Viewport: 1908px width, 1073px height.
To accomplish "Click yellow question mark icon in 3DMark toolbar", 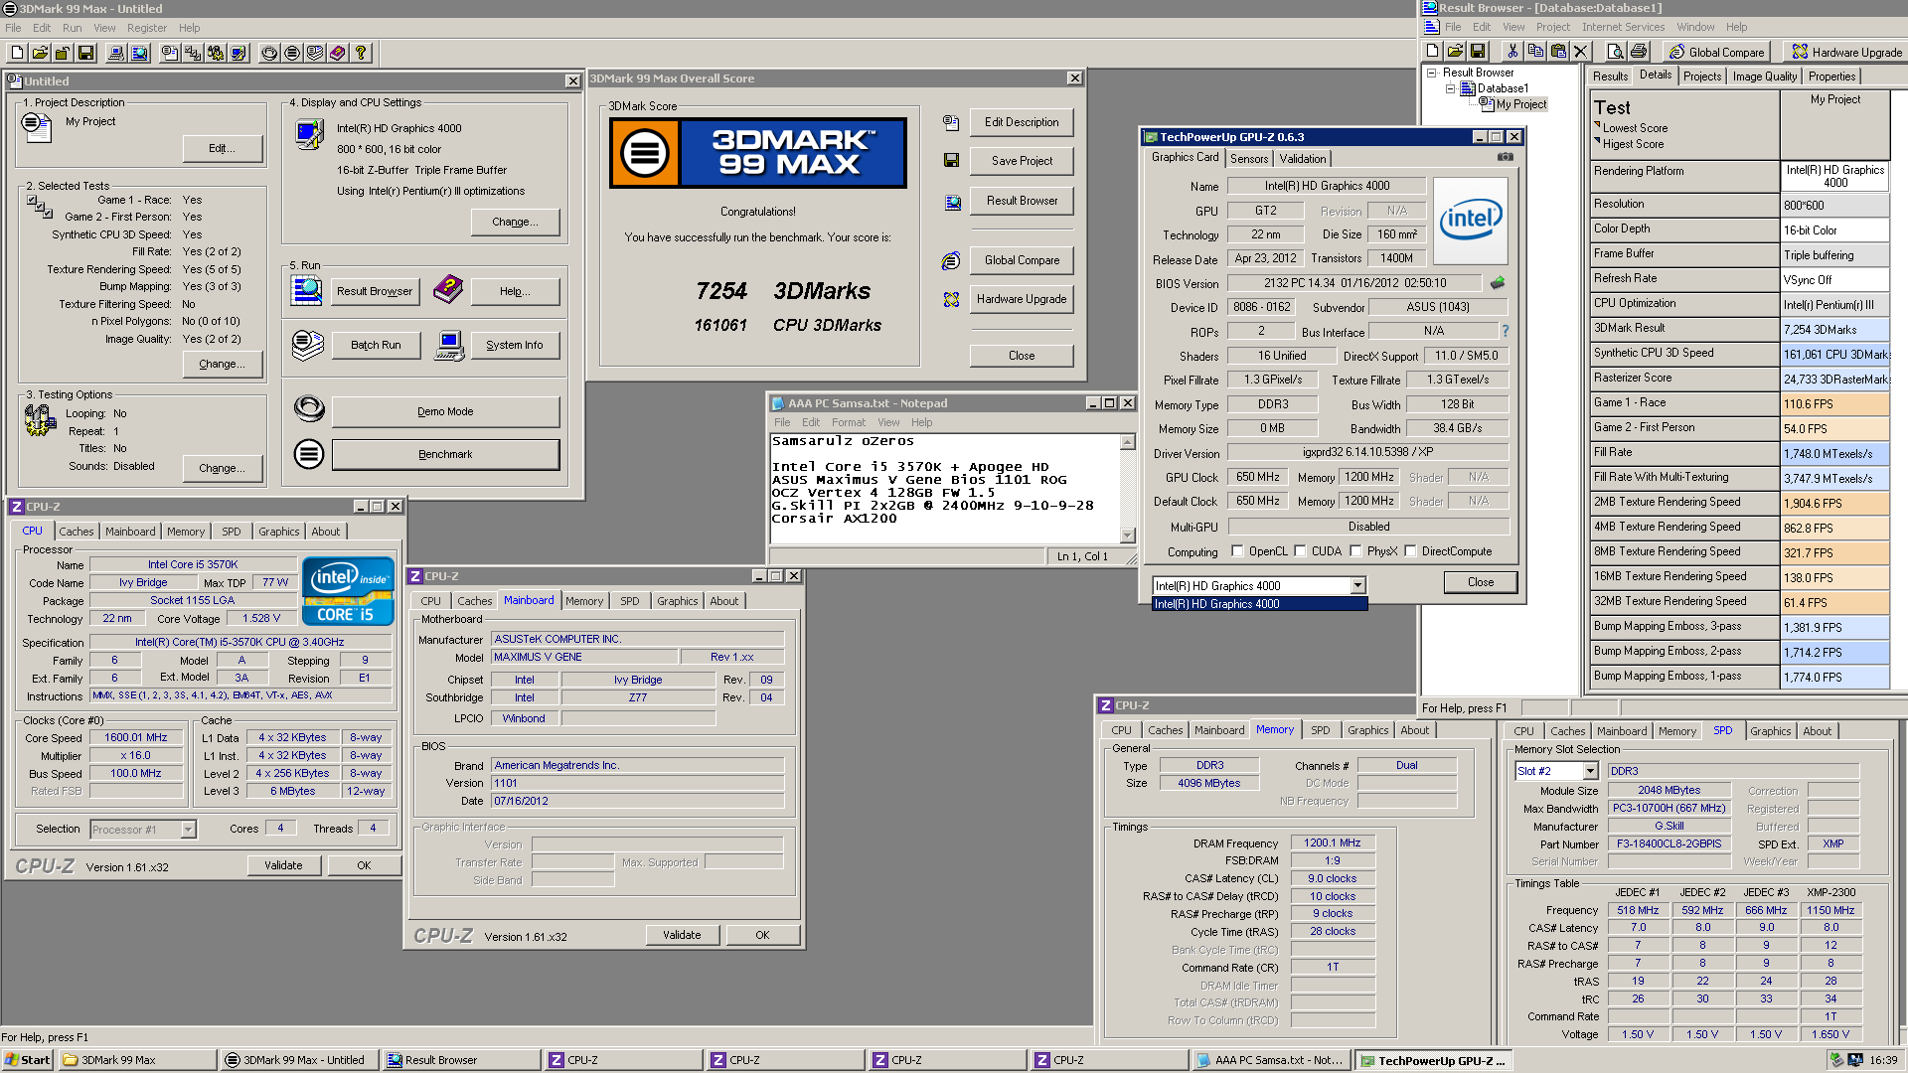I will [361, 53].
